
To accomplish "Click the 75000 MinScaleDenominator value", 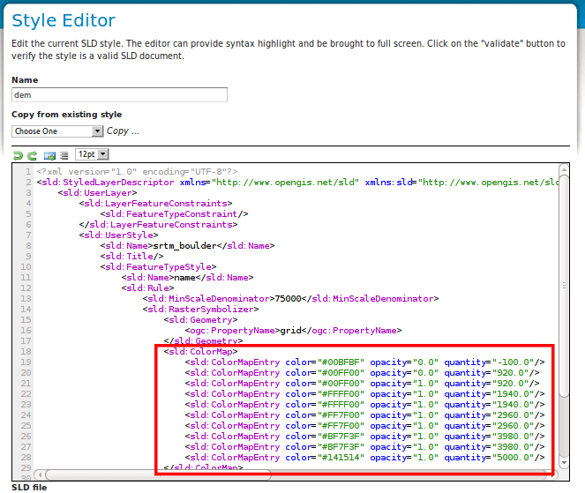I will click(x=288, y=298).
